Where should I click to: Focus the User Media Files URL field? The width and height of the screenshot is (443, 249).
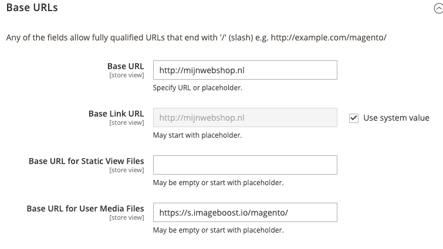[245, 212]
